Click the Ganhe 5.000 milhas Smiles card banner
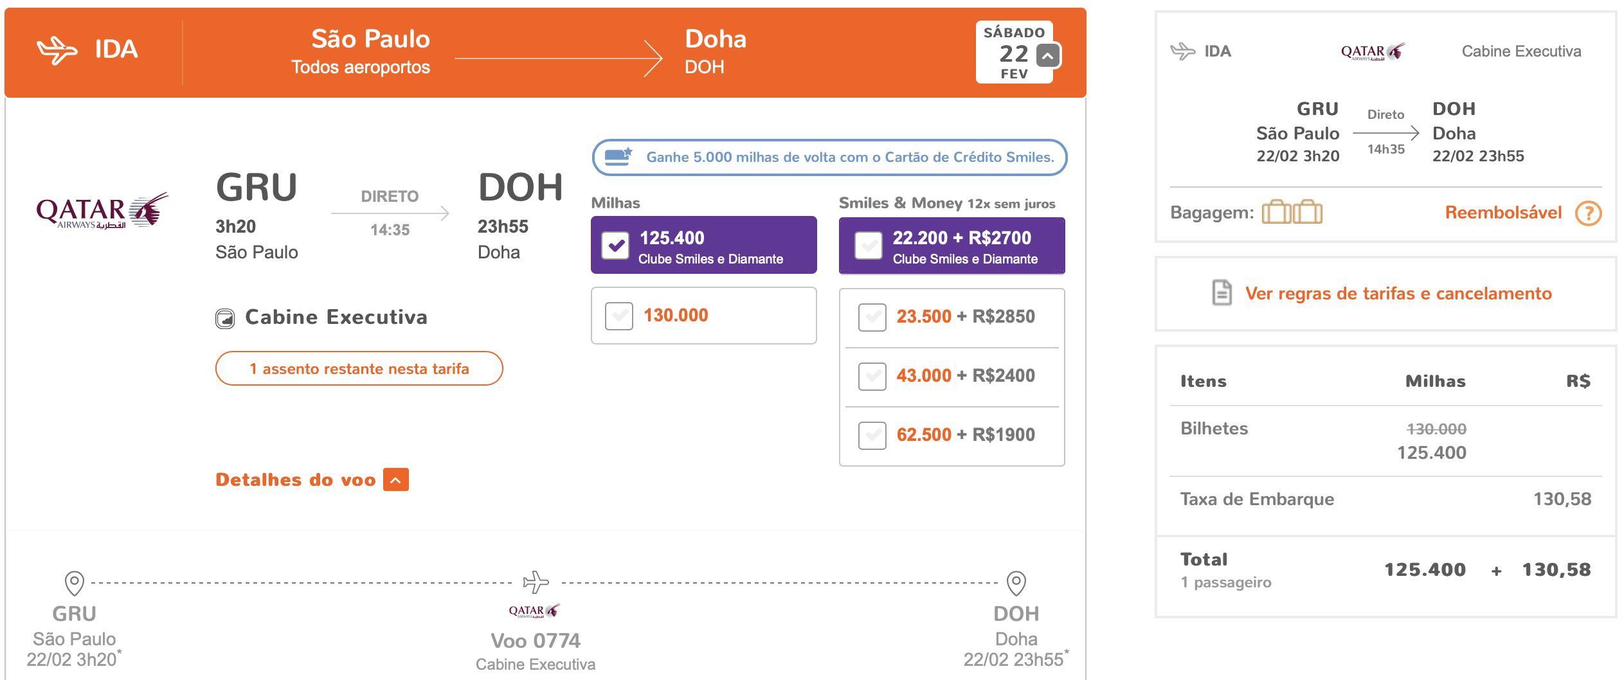This screenshot has height=680, width=1624. click(829, 157)
